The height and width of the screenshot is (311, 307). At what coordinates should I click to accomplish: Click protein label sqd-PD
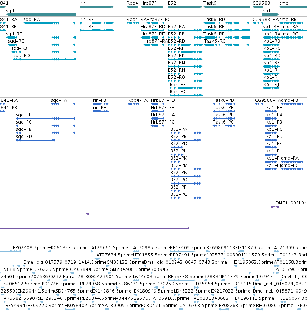tap(24, 137)
